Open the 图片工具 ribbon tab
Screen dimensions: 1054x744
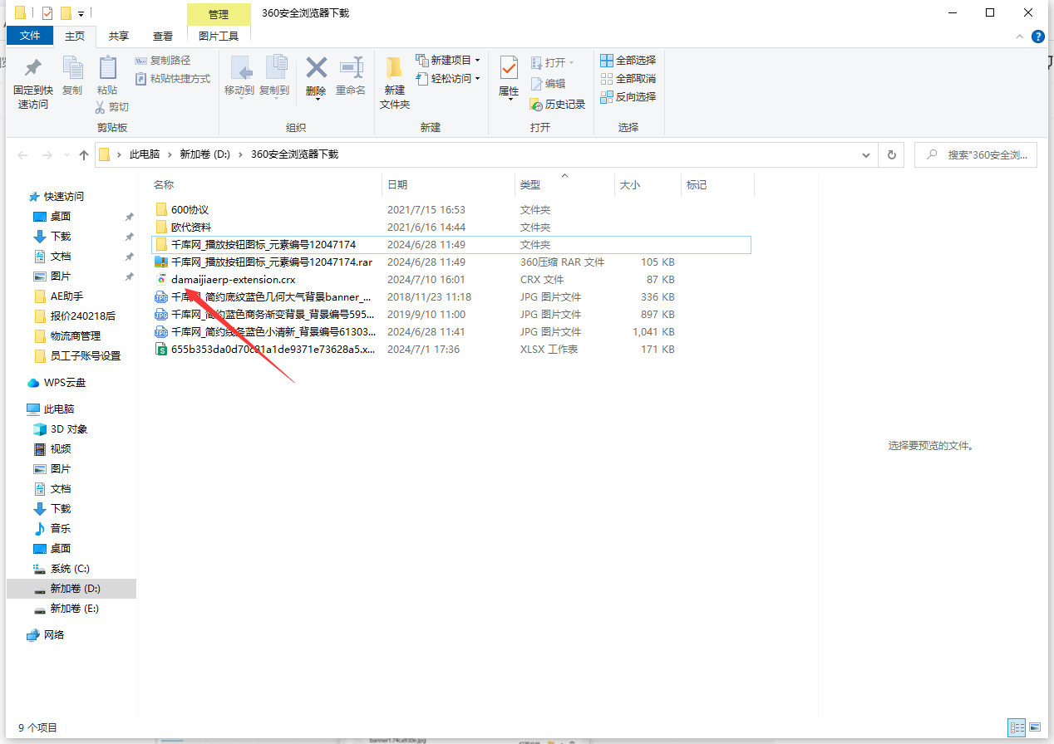(x=219, y=36)
